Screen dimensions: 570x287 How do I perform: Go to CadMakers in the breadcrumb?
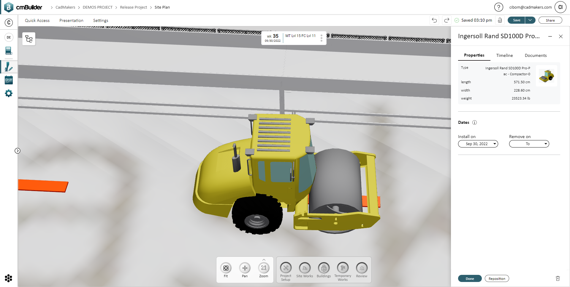click(x=65, y=7)
